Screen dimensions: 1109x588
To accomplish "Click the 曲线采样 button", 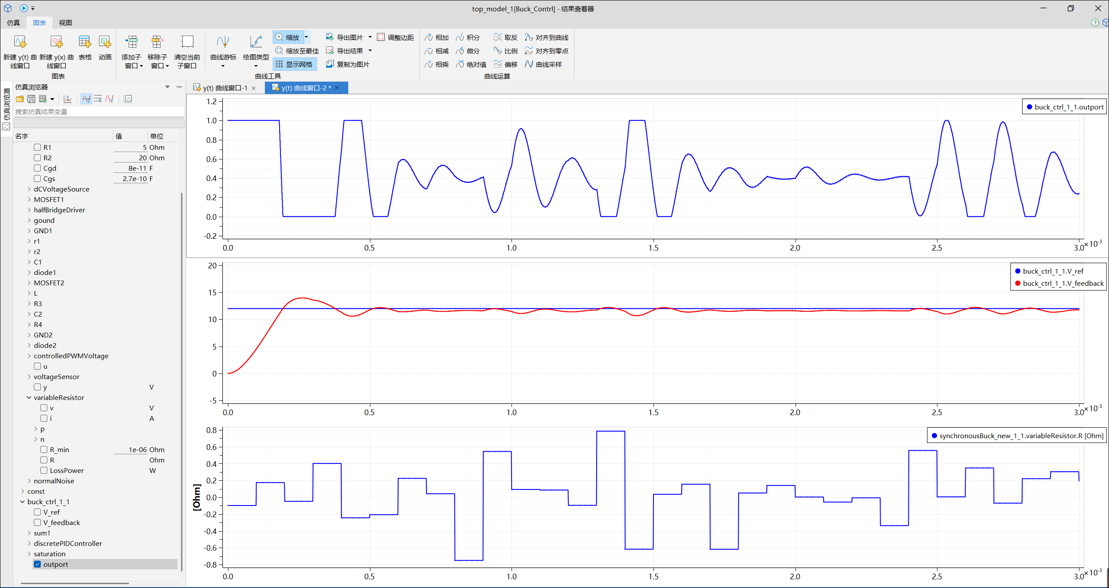I will tap(544, 64).
